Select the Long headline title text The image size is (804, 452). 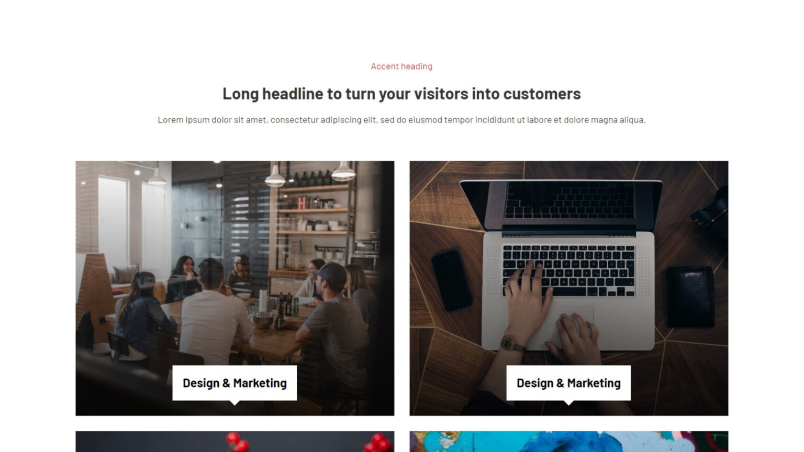pos(401,94)
